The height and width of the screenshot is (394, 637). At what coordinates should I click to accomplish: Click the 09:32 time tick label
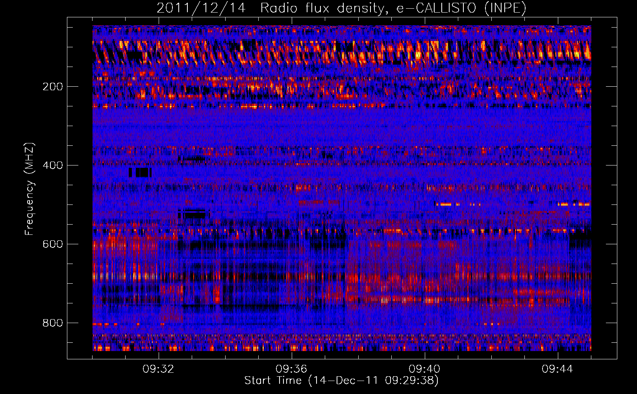click(158, 369)
